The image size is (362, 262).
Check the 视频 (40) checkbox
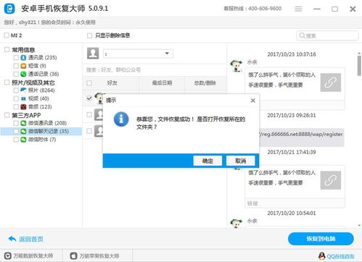16,98
